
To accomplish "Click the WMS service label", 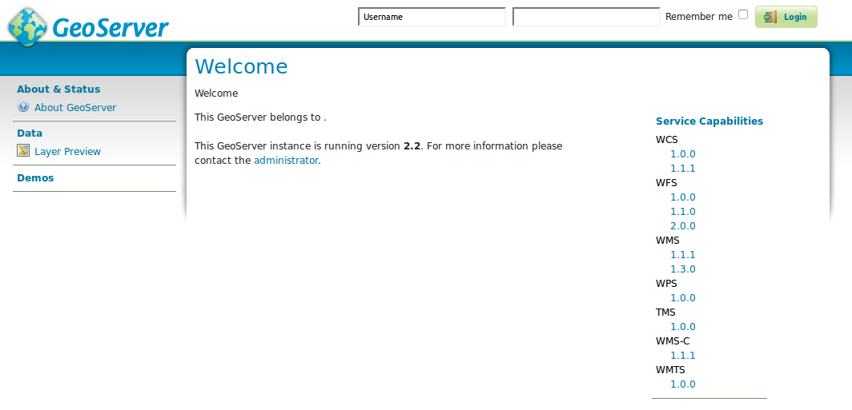I will 668,241.
